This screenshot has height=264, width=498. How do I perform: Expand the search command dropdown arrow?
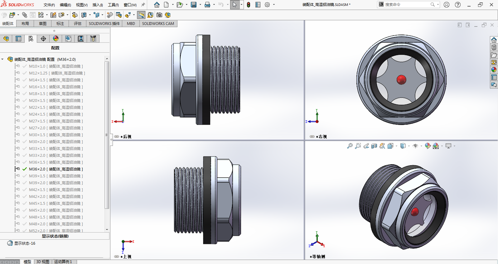(x=438, y=5)
